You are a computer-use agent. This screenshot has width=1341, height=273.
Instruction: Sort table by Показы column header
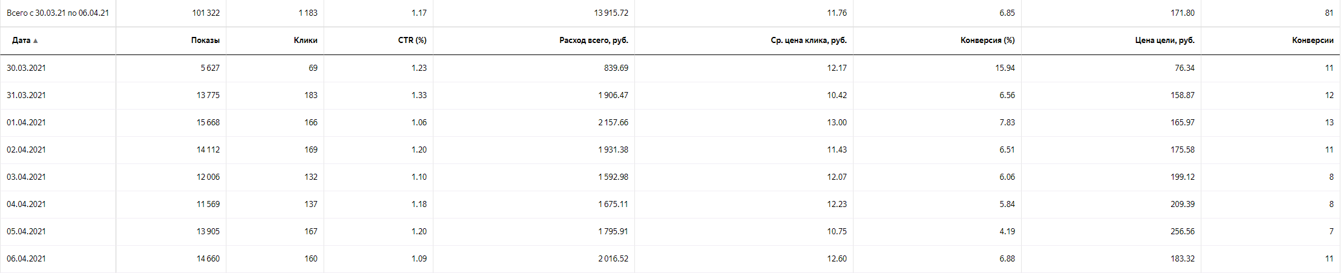click(x=205, y=41)
